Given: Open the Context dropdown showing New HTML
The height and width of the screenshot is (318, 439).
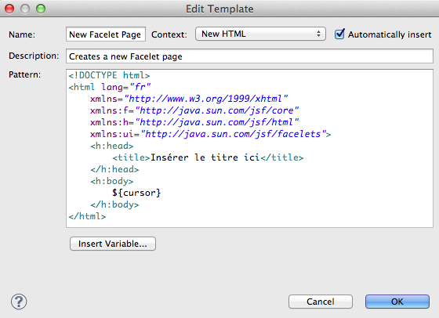Looking at the screenshot, I should [x=260, y=34].
